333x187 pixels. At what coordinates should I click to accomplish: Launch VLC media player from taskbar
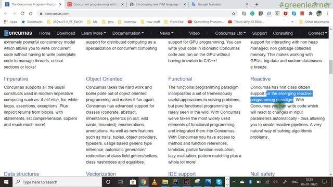tap(155, 182)
